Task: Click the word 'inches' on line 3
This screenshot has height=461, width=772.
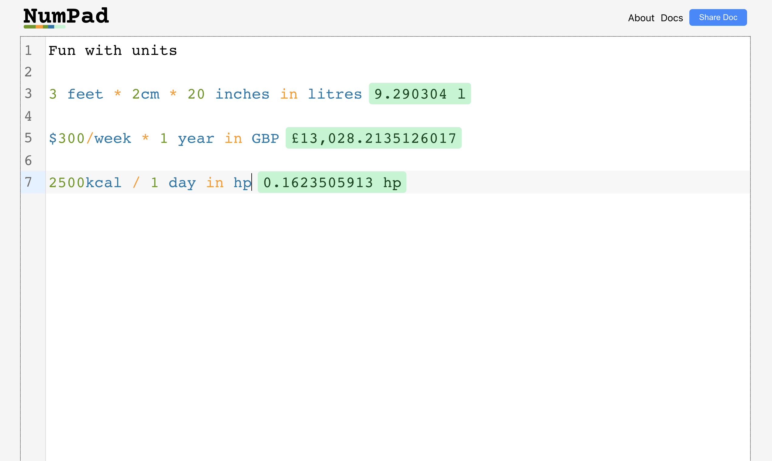Action: coord(242,94)
